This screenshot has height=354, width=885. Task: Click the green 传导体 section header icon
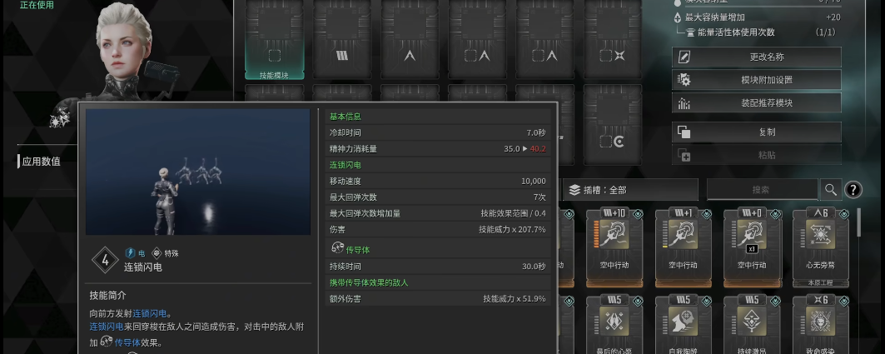pos(337,248)
